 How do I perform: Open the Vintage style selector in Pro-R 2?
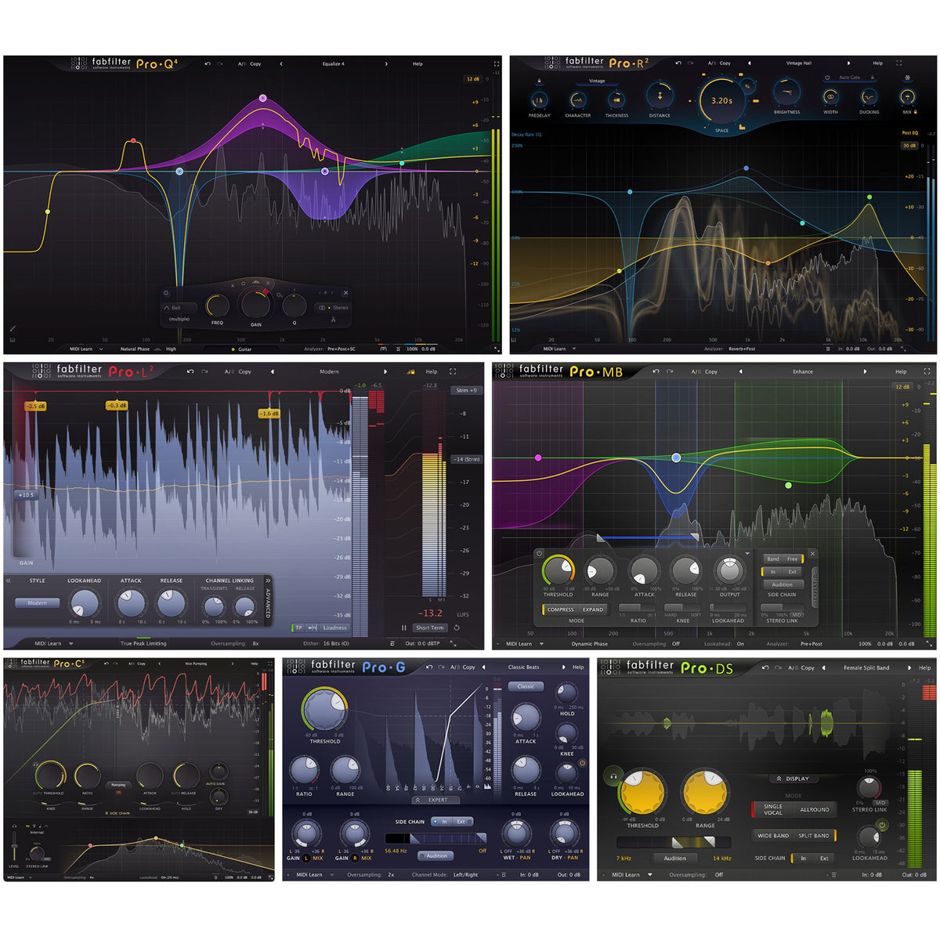597,81
